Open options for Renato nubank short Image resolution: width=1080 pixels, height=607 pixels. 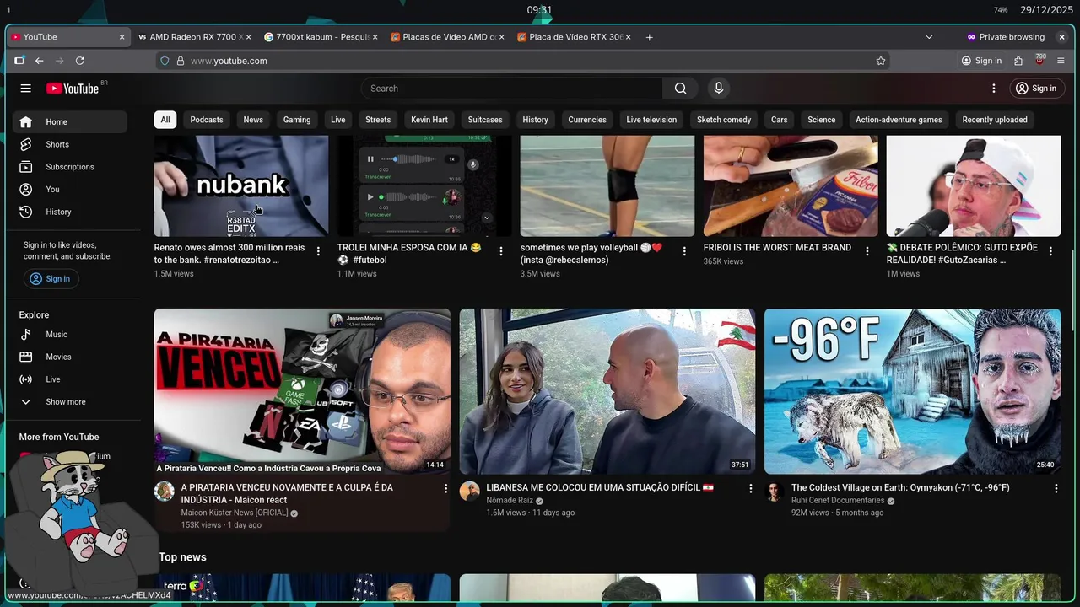318,251
